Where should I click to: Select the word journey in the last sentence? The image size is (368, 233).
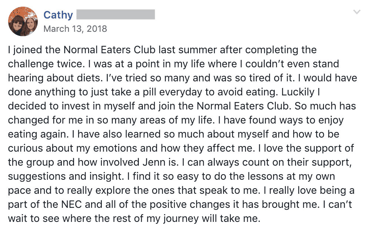(181, 219)
